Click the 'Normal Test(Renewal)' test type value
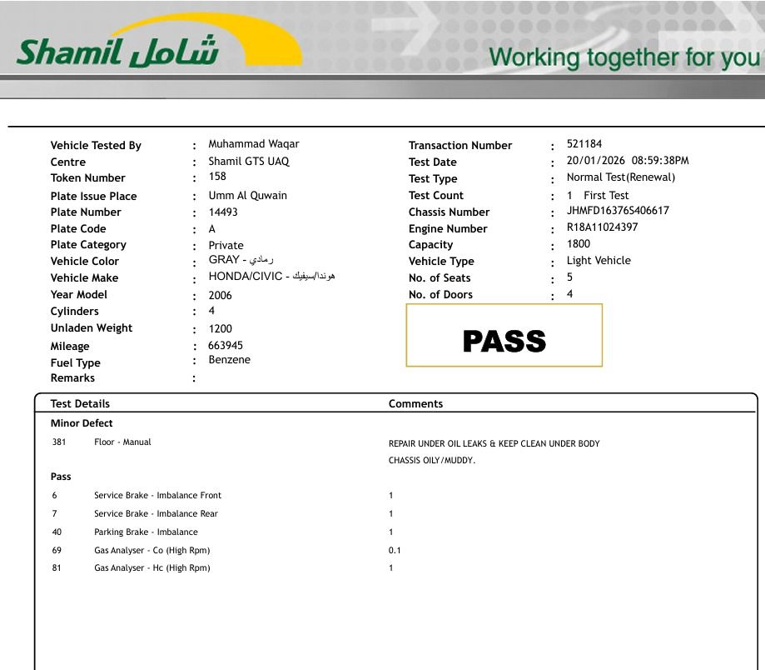 [x=620, y=177]
